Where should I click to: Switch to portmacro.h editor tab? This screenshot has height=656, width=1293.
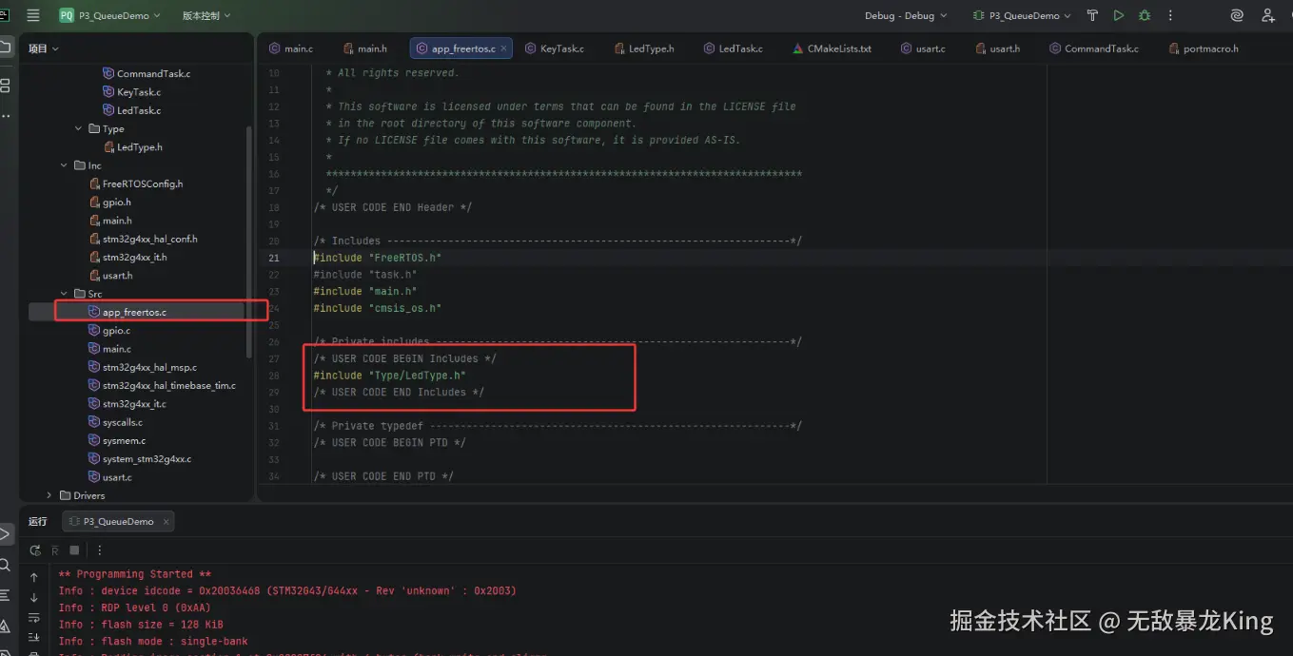(1203, 48)
